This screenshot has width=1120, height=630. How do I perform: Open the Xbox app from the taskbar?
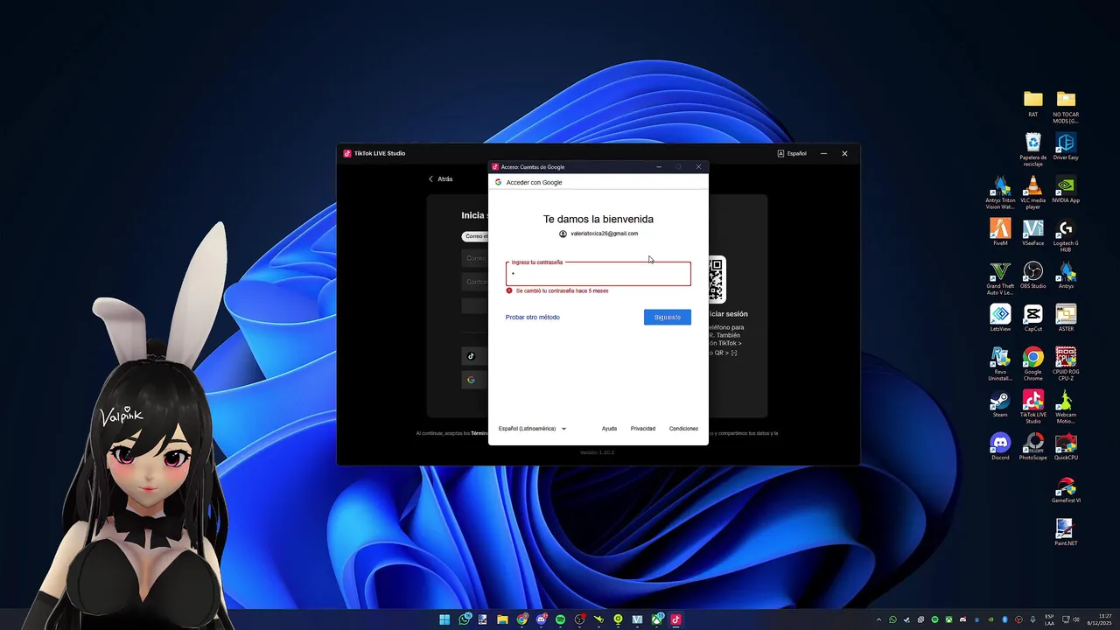pyautogui.click(x=656, y=619)
